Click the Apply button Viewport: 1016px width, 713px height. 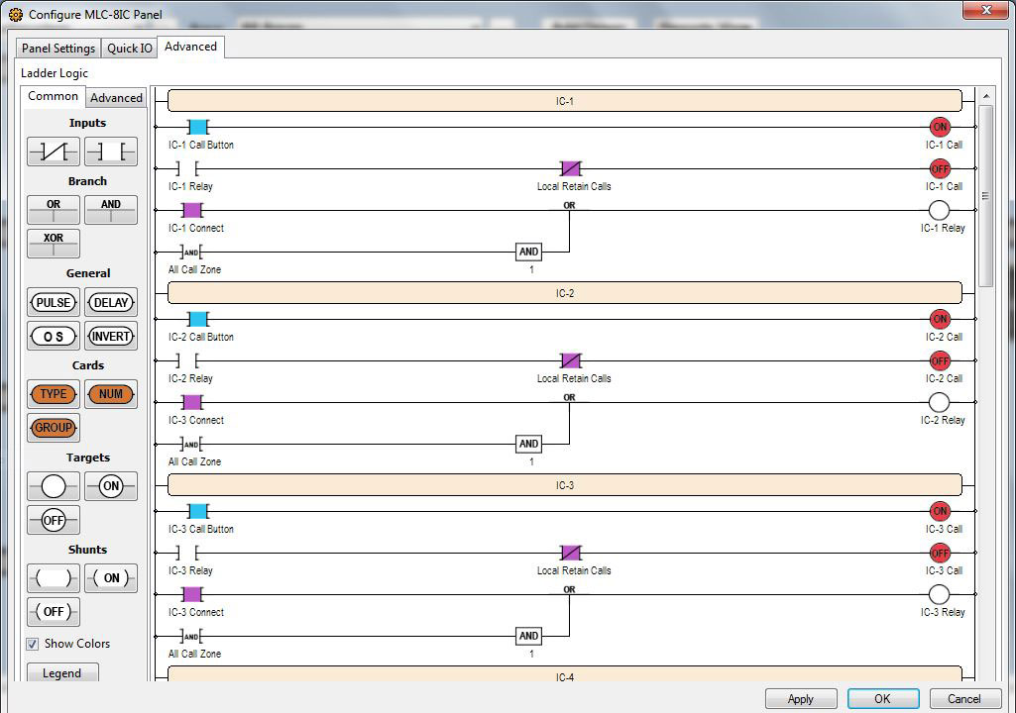pos(801,699)
